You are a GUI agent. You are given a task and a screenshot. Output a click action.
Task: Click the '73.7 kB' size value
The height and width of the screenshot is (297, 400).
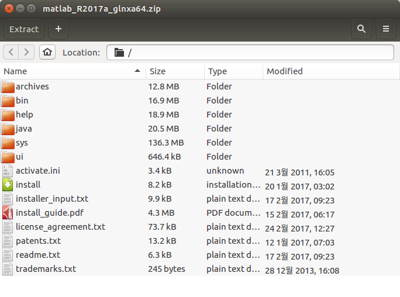162,227
